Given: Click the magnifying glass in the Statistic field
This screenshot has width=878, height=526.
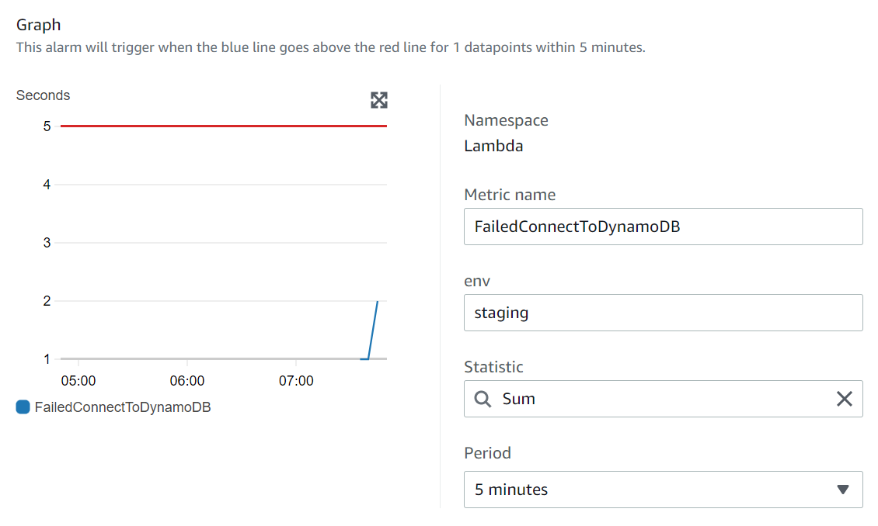Looking at the screenshot, I should pyautogui.click(x=483, y=398).
